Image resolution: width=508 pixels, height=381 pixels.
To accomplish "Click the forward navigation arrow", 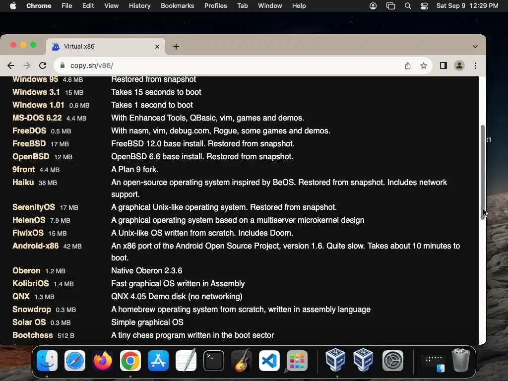I will coord(27,65).
